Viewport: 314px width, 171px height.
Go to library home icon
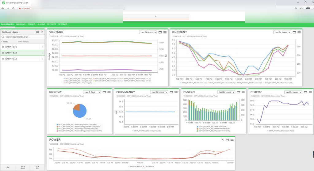pos(37,167)
